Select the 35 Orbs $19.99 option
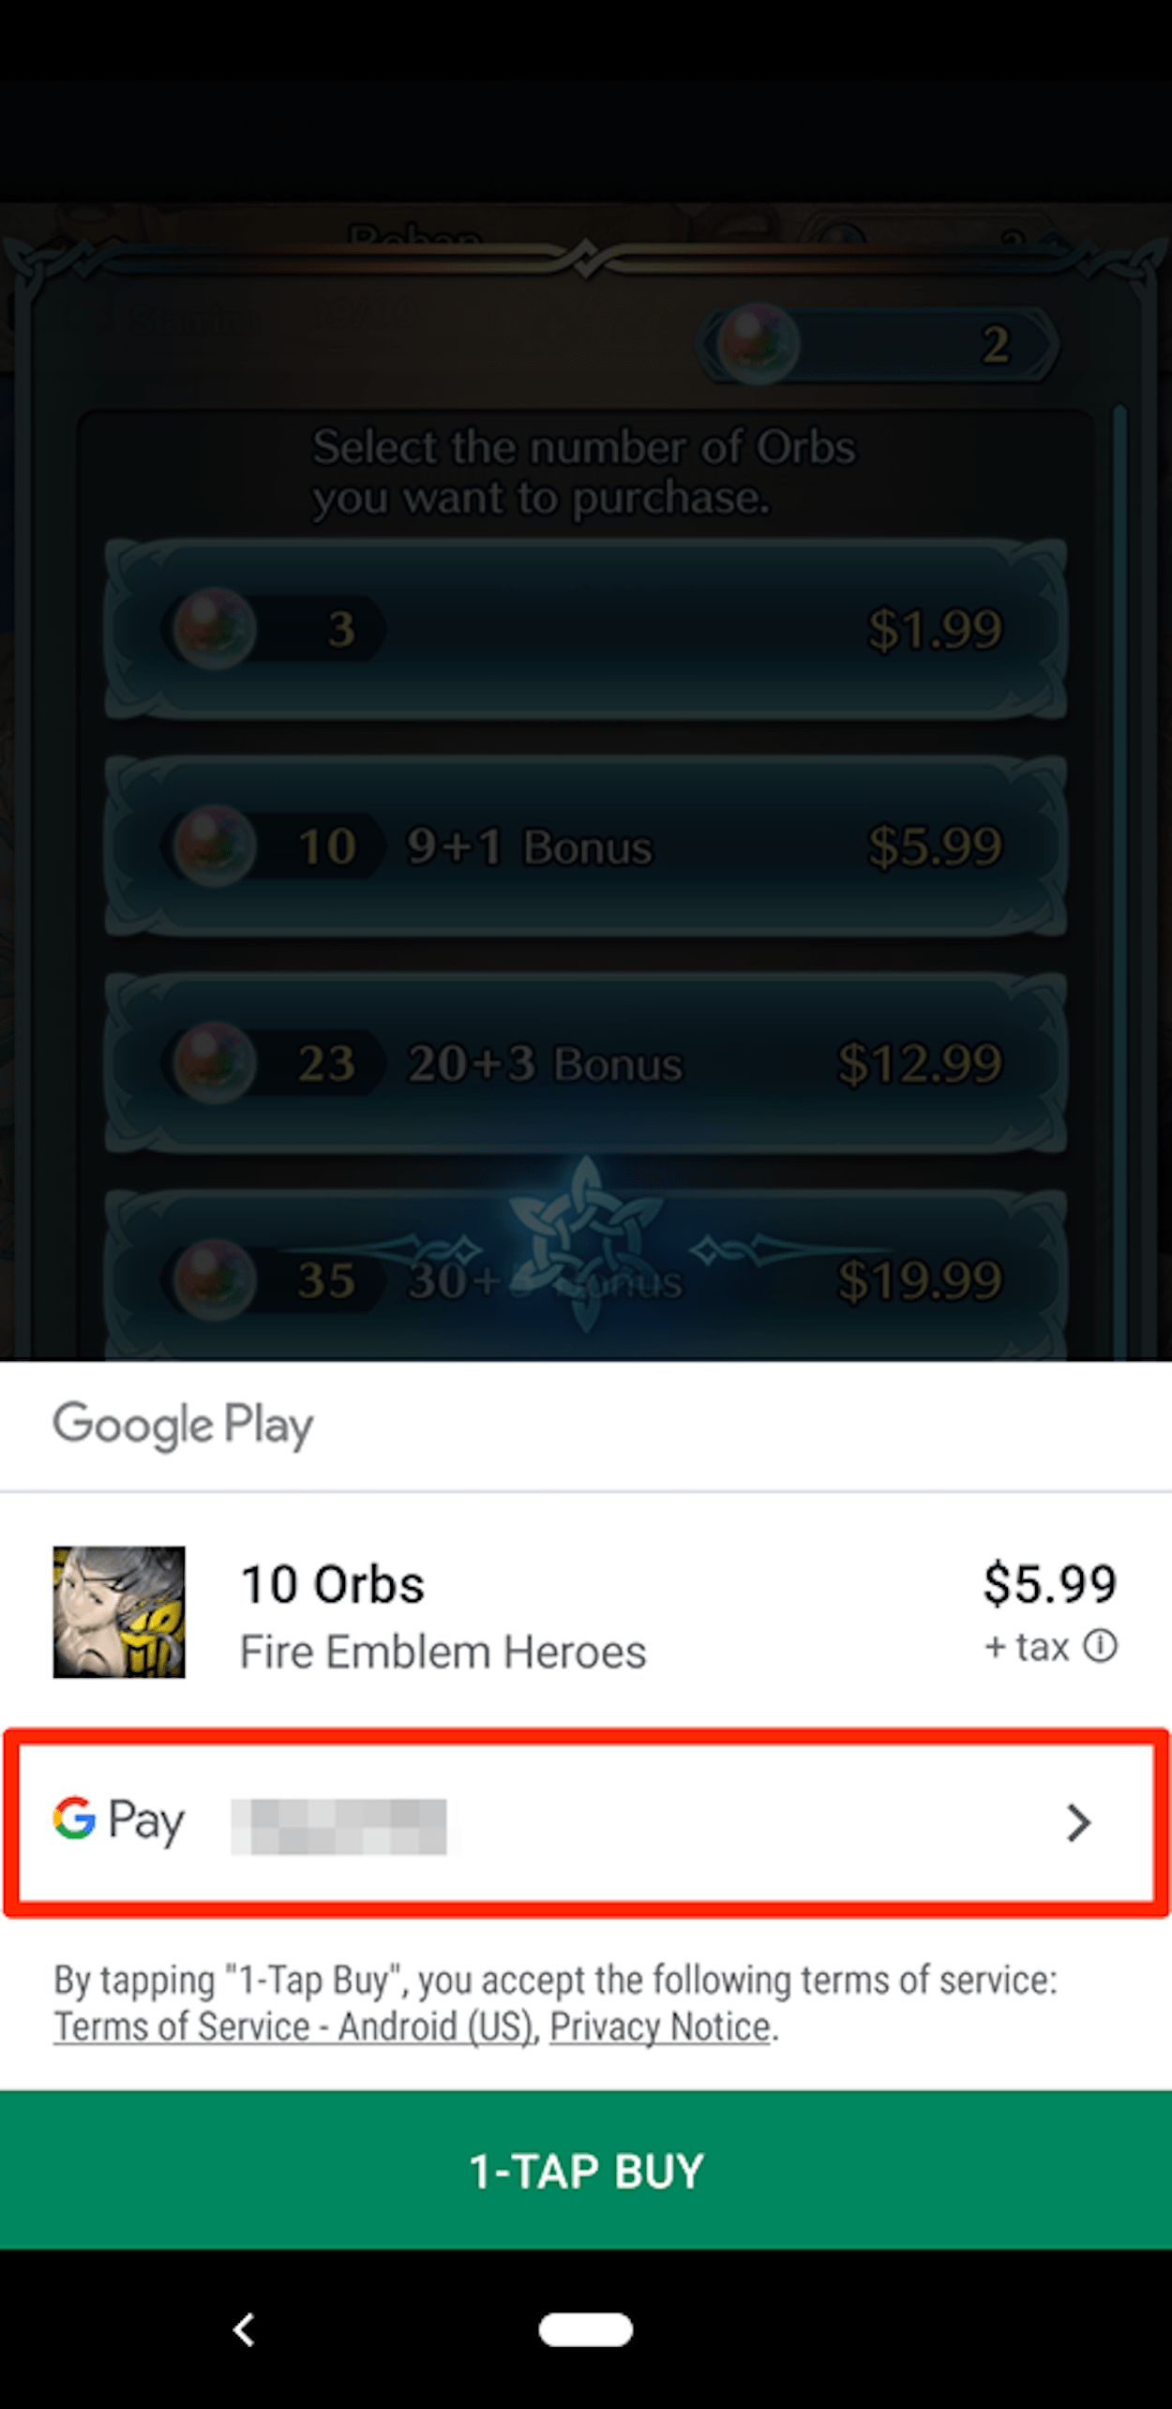Screen dimensions: 1172x2409 (x=586, y=1275)
